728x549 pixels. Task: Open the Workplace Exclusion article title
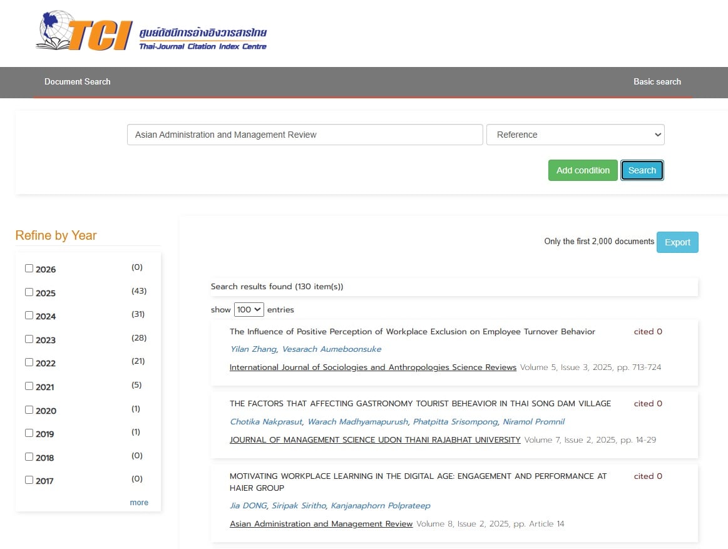(412, 332)
